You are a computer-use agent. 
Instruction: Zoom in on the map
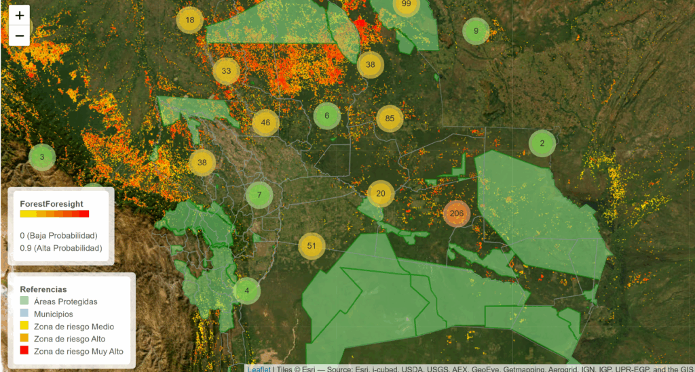point(20,15)
